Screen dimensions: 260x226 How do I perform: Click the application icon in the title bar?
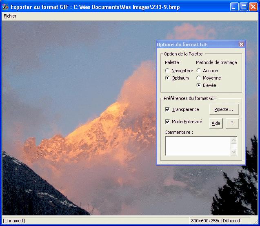5,7
